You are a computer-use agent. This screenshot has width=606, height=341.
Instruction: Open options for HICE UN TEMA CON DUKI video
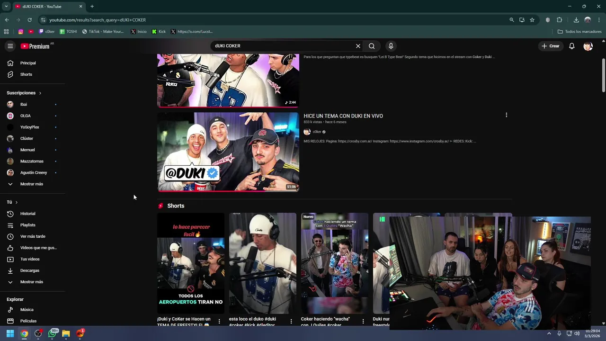pos(506,115)
